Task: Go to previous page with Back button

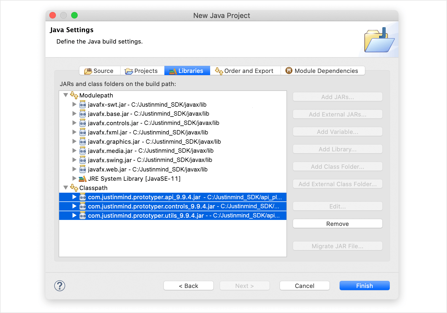Action: (x=188, y=286)
